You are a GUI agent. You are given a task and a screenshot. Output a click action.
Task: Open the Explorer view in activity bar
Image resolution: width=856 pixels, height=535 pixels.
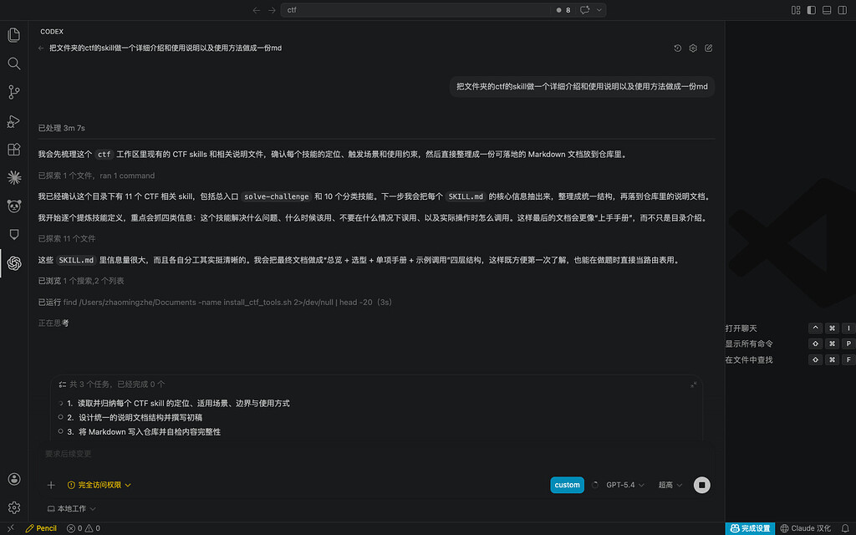click(x=14, y=35)
